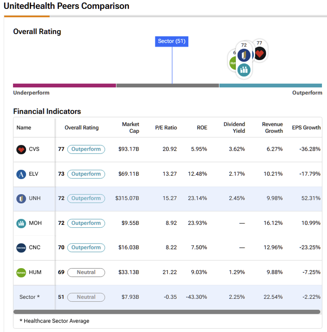Click the 23.93% ROE value
This screenshot has height=332, width=327.
click(198, 223)
